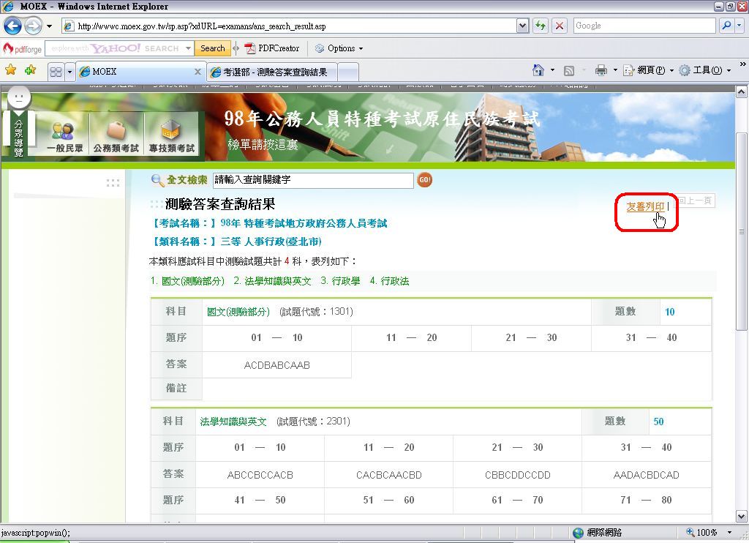Click the Home icon in command bar
Screen dimensions: 749x543
tap(538, 70)
